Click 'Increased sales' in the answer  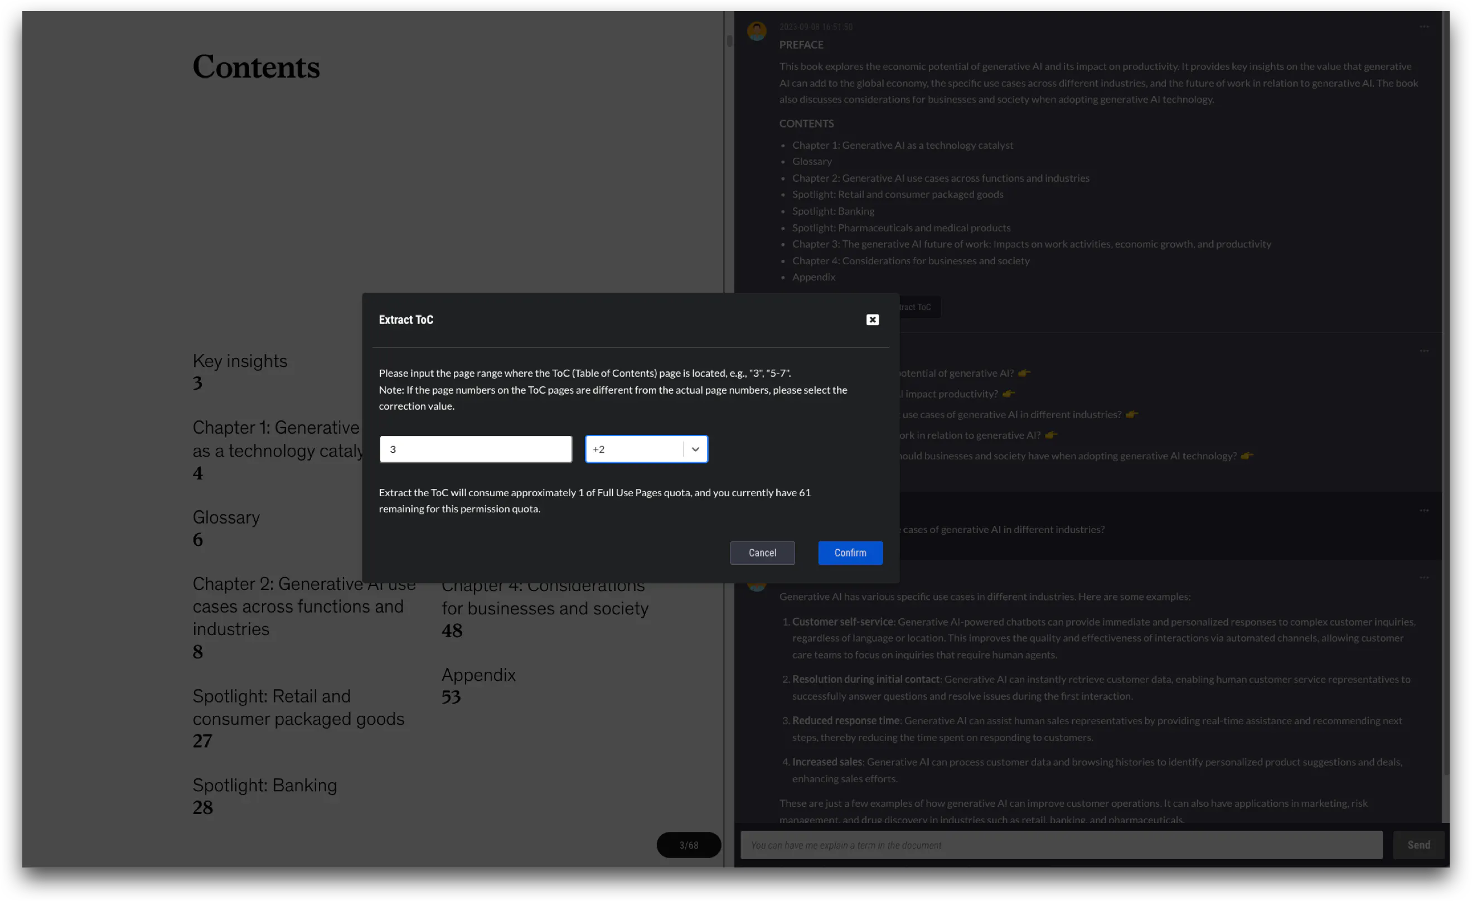tap(827, 762)
